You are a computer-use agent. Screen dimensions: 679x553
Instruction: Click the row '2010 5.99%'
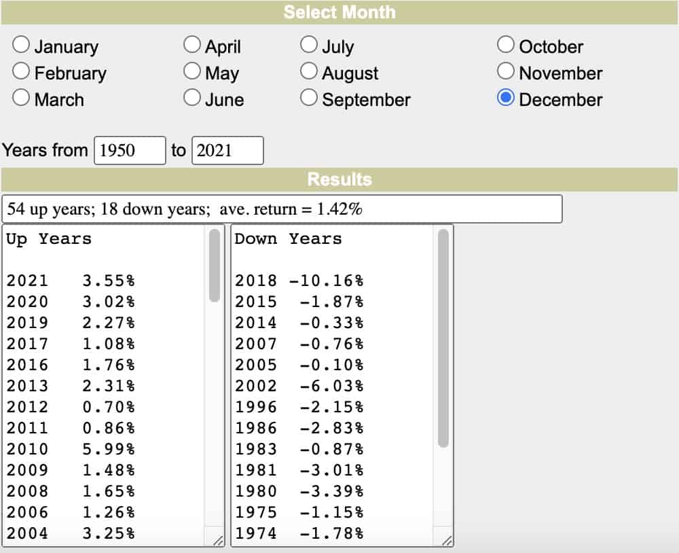(x=71, y=449)
